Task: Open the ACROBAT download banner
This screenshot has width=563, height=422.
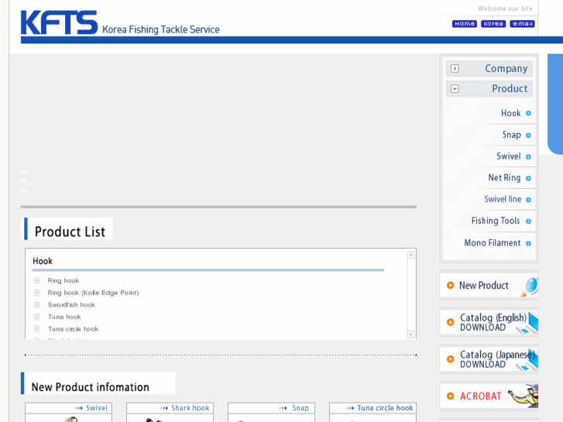Action: coord(489,396)
